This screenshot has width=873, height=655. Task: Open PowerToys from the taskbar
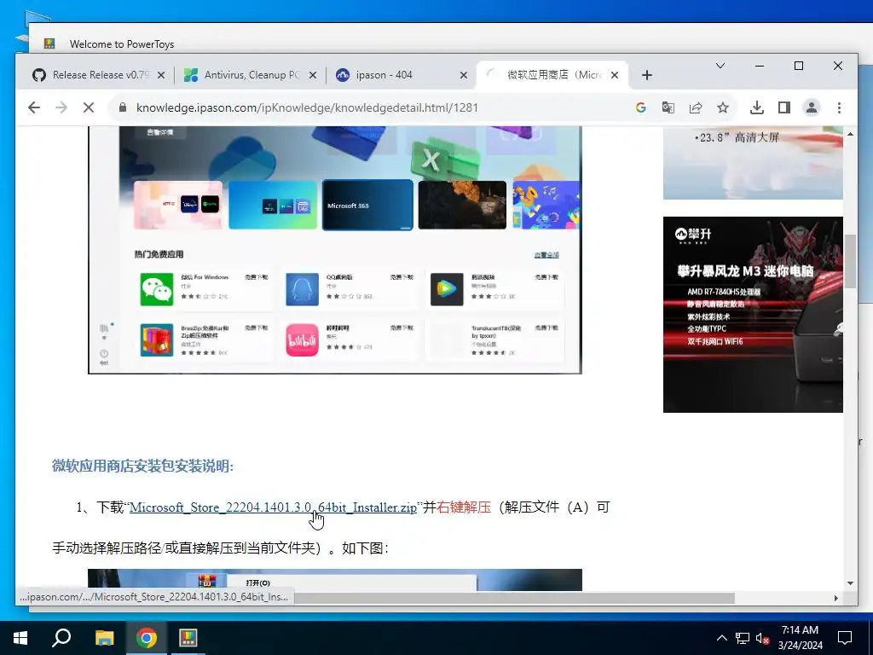(188, 638)
